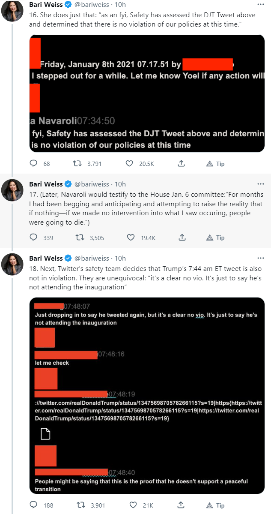Click the @bariweiss handle on tweet 18

coord(92,258)
